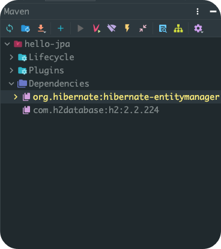Collapse the hello-jpa project node

click(7, 44)
